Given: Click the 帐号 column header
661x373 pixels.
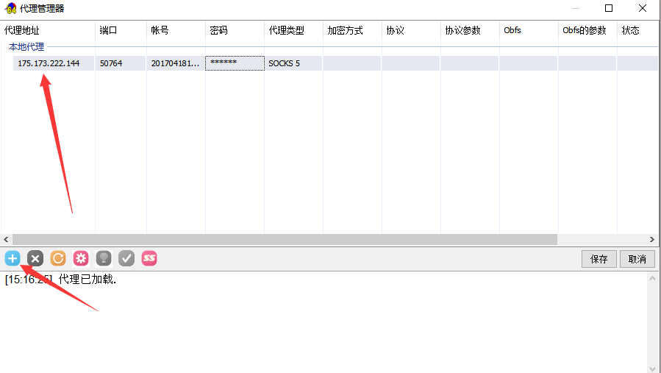Looking at the screenshot, I should 176,30.
